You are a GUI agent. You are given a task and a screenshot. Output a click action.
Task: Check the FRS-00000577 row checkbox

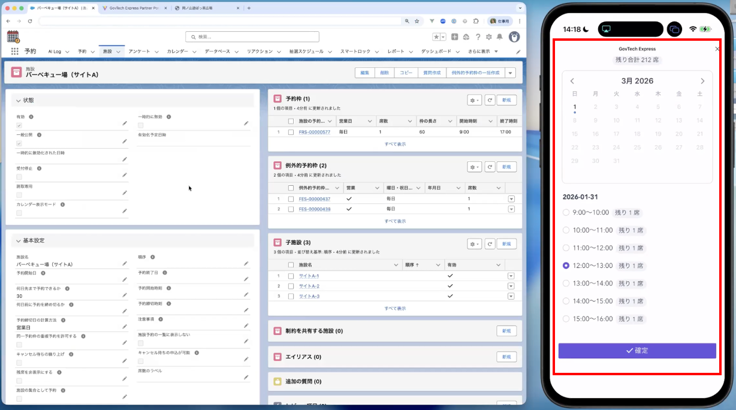(x=291, y=132)
